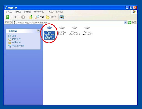Select the Volume (SysCache0:) drive icon

click(74, 28)
